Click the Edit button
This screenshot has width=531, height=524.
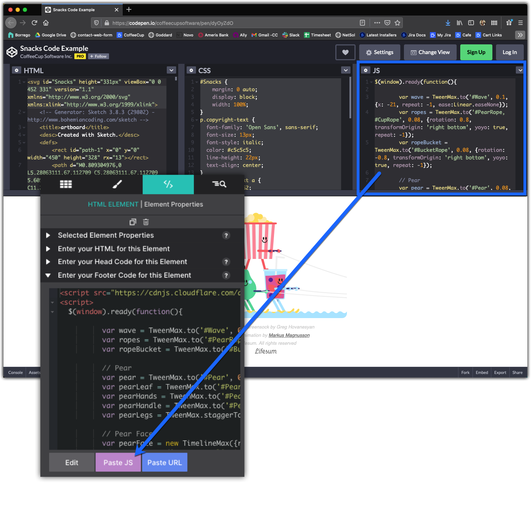(x=71, y=463)
